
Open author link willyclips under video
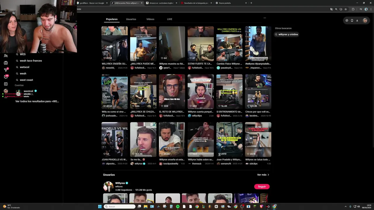coord(197,116)
